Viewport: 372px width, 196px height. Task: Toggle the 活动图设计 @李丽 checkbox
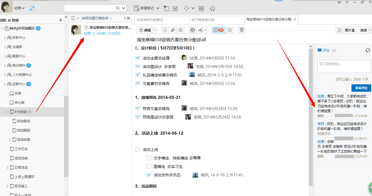click(x=138, y=66)
